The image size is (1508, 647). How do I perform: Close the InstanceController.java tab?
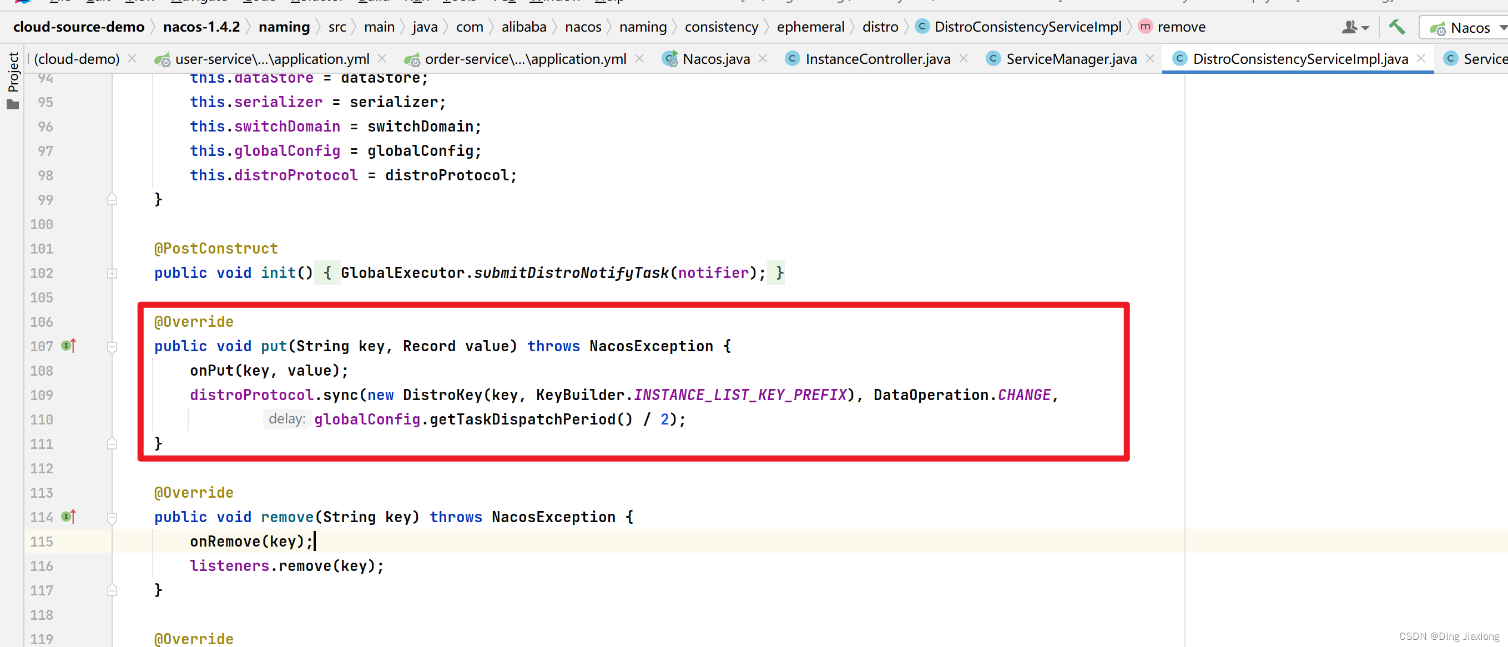click(x=964, y=59)
